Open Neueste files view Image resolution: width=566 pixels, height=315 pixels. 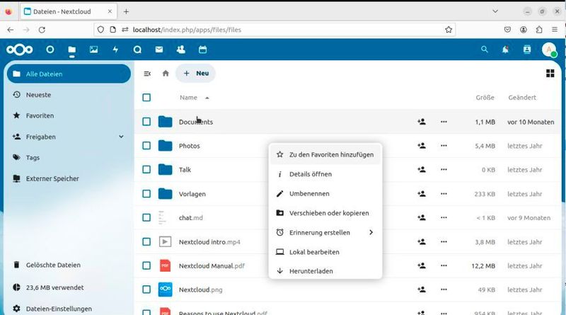click(x=69, y=95)
